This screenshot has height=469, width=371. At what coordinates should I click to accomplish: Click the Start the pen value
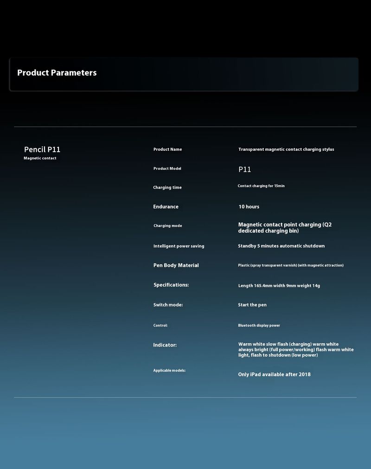pos(252,305)
